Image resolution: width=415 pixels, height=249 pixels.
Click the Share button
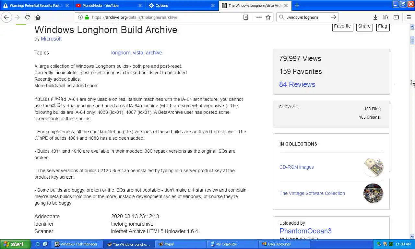coord(364,26)
